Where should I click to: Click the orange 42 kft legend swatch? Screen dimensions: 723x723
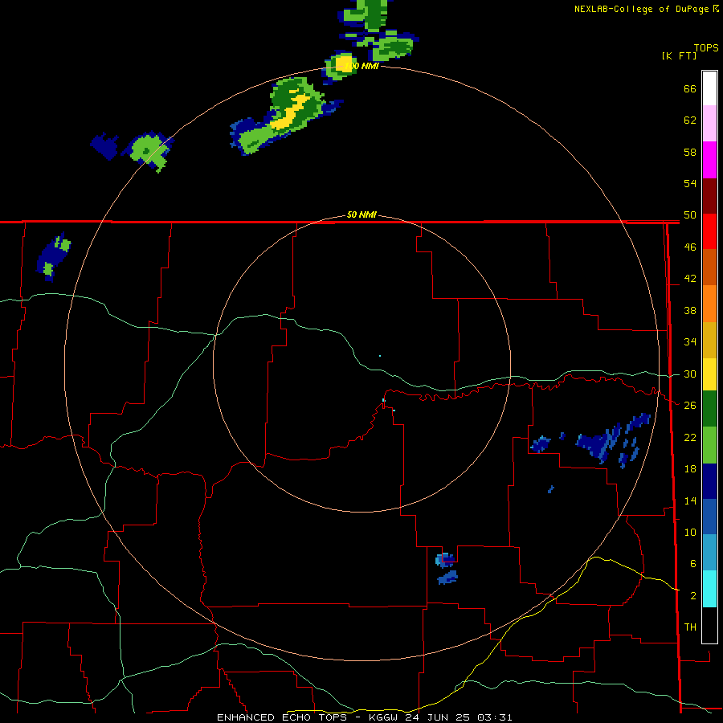(709, 304)
